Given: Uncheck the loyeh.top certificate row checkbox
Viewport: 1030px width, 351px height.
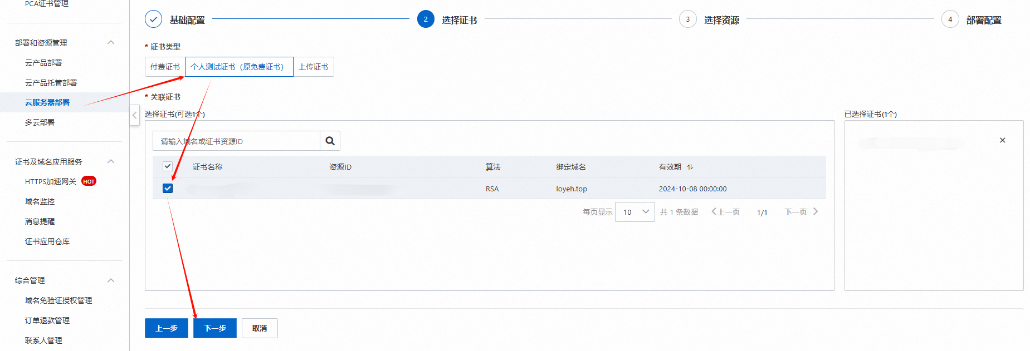Looking at the screenshot, I should pyautogui.click(x=167, y=188).
